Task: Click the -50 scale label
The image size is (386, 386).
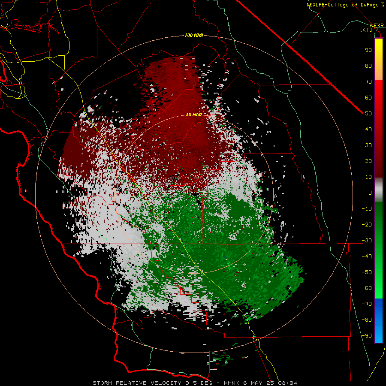Action: 367,272
